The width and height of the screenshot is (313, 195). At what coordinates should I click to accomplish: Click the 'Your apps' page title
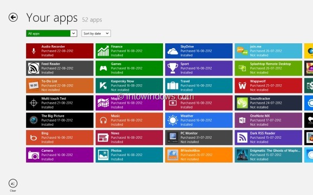point(52,18)
